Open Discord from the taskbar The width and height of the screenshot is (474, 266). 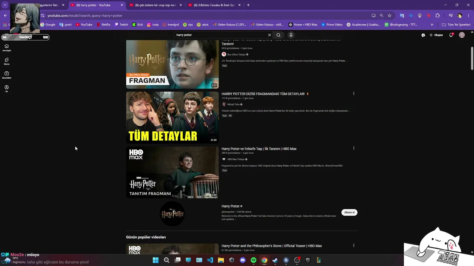(243, 260)
